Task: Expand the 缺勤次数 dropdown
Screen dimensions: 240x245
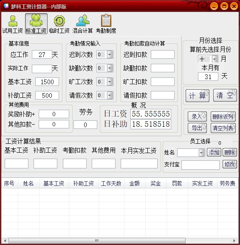Action: coord(110,68)
